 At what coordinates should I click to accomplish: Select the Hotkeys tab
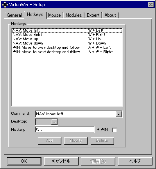click(35, 14)
